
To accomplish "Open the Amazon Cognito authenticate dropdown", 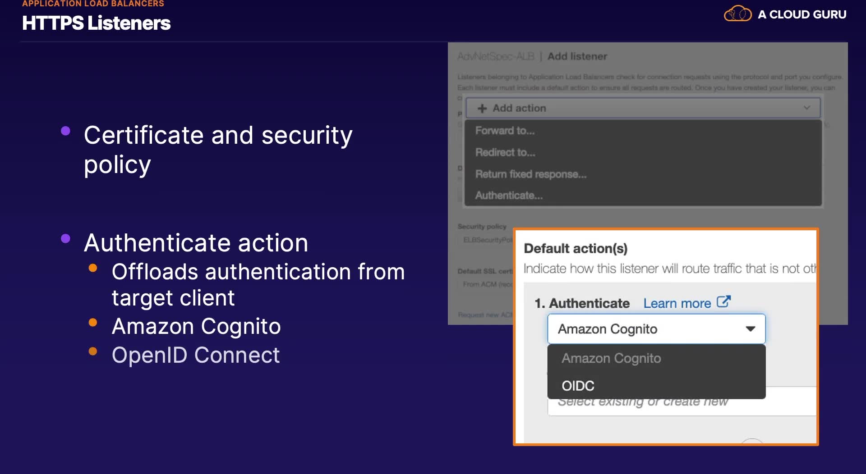I will (656, 329).
